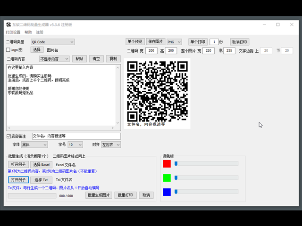Click the 单个打印 button

coord(198,42)
